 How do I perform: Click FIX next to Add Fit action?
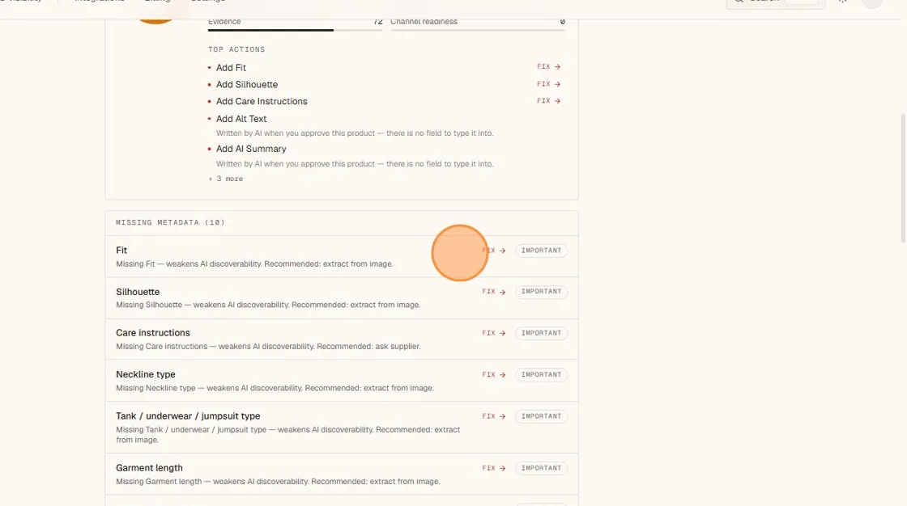tap(548, 67)
